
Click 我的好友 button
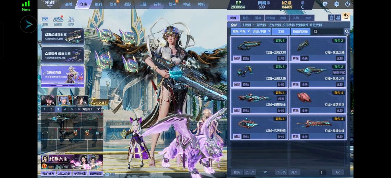(48, 174)
